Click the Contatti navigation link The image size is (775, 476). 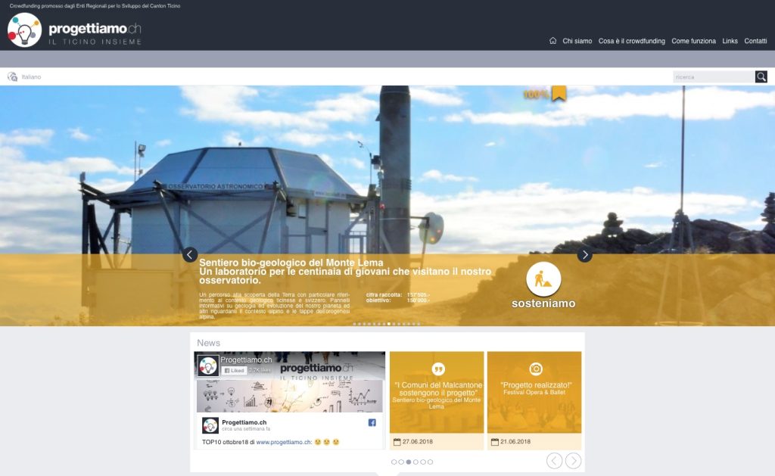755,41
